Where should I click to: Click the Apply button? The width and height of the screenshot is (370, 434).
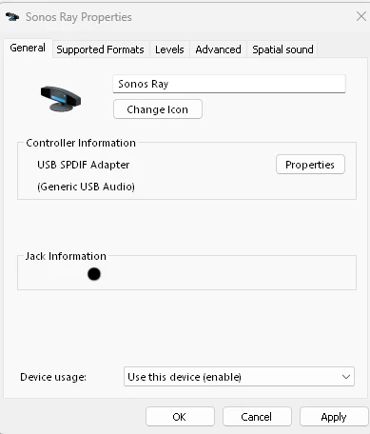tap(334, 417)
